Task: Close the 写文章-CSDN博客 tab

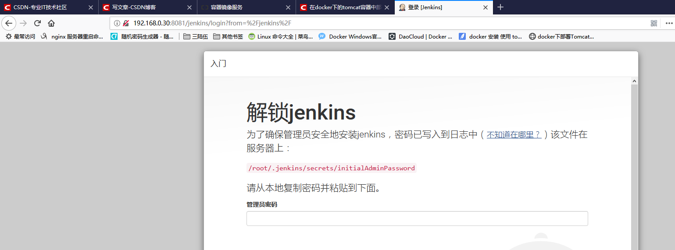Action: tap(189, 7)
